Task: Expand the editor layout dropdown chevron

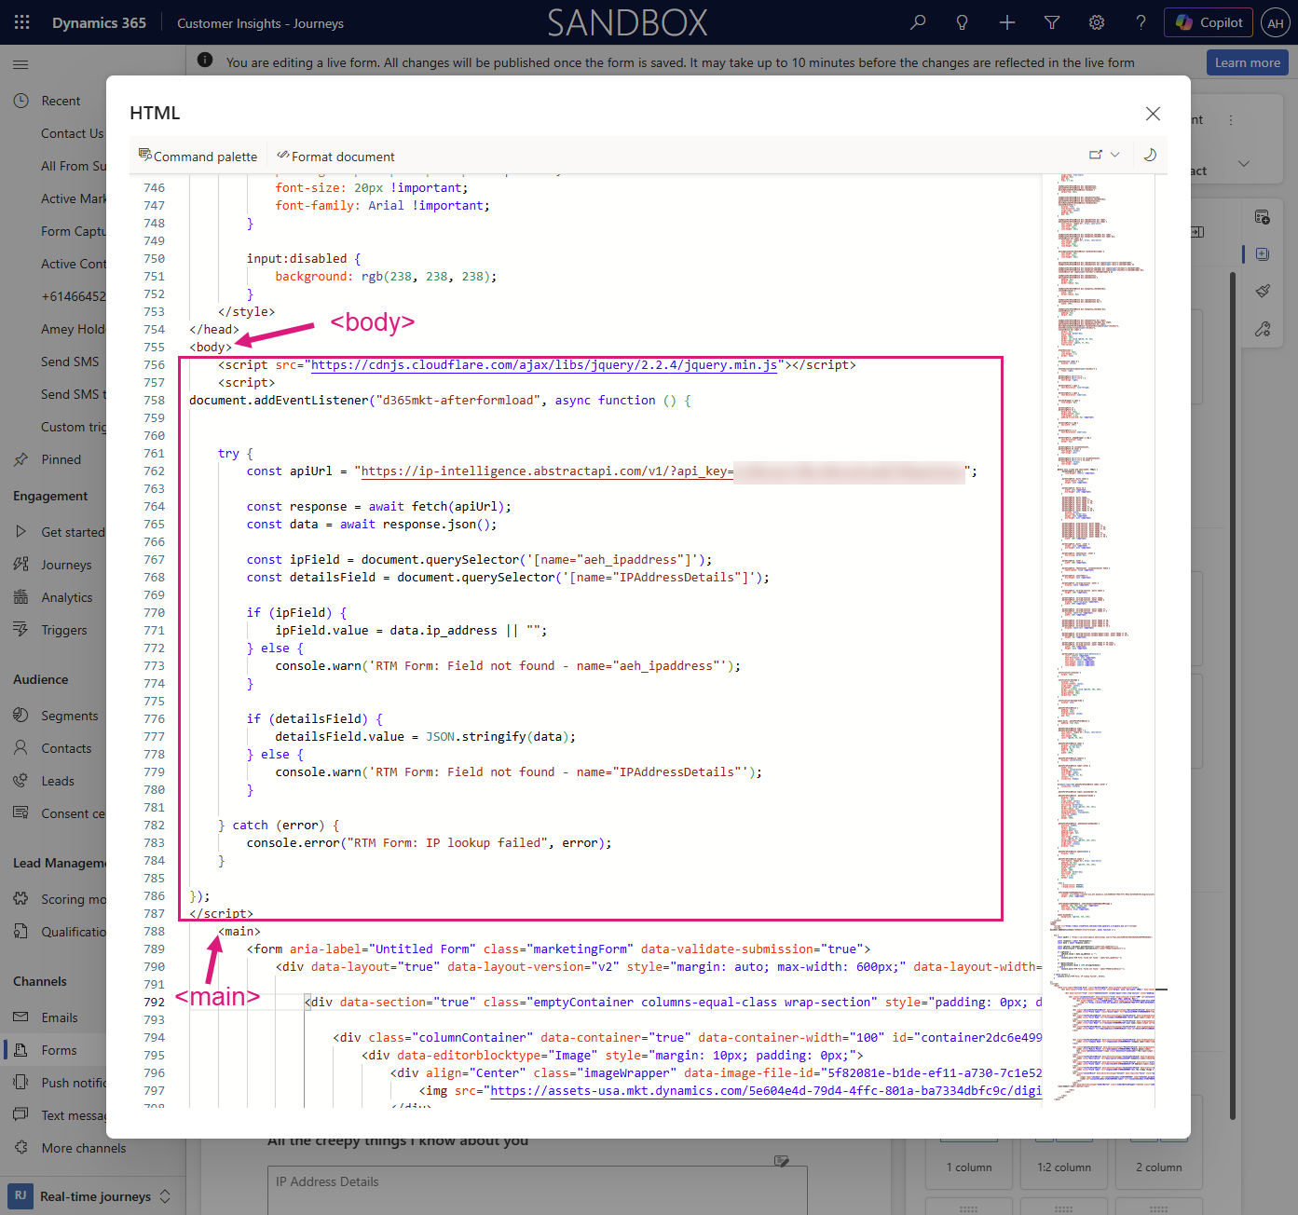Action: tap(1114, 155)
